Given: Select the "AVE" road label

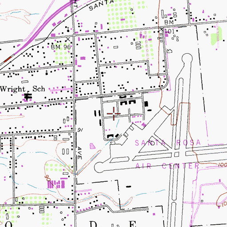Looking at the screenshot, I should [79, 153].
